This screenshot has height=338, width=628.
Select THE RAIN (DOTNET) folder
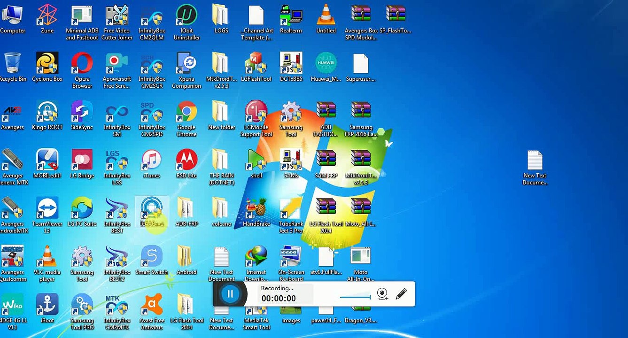point(221,167)
